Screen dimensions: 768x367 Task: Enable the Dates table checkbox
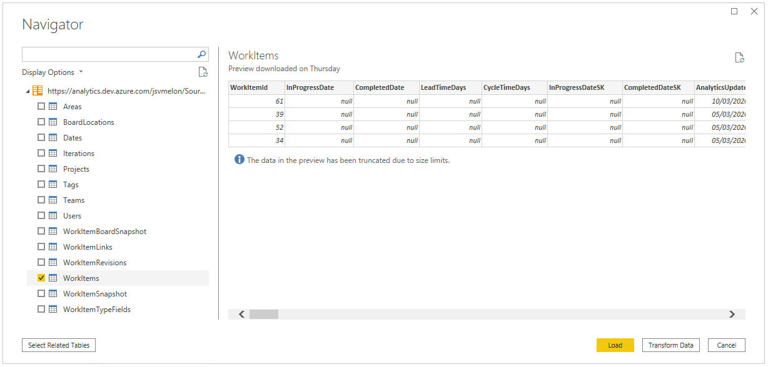tap(41, 137)
